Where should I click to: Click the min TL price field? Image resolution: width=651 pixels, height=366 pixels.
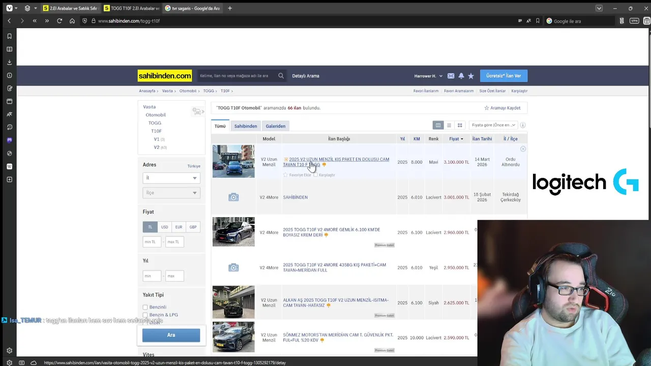click(152, 242)
